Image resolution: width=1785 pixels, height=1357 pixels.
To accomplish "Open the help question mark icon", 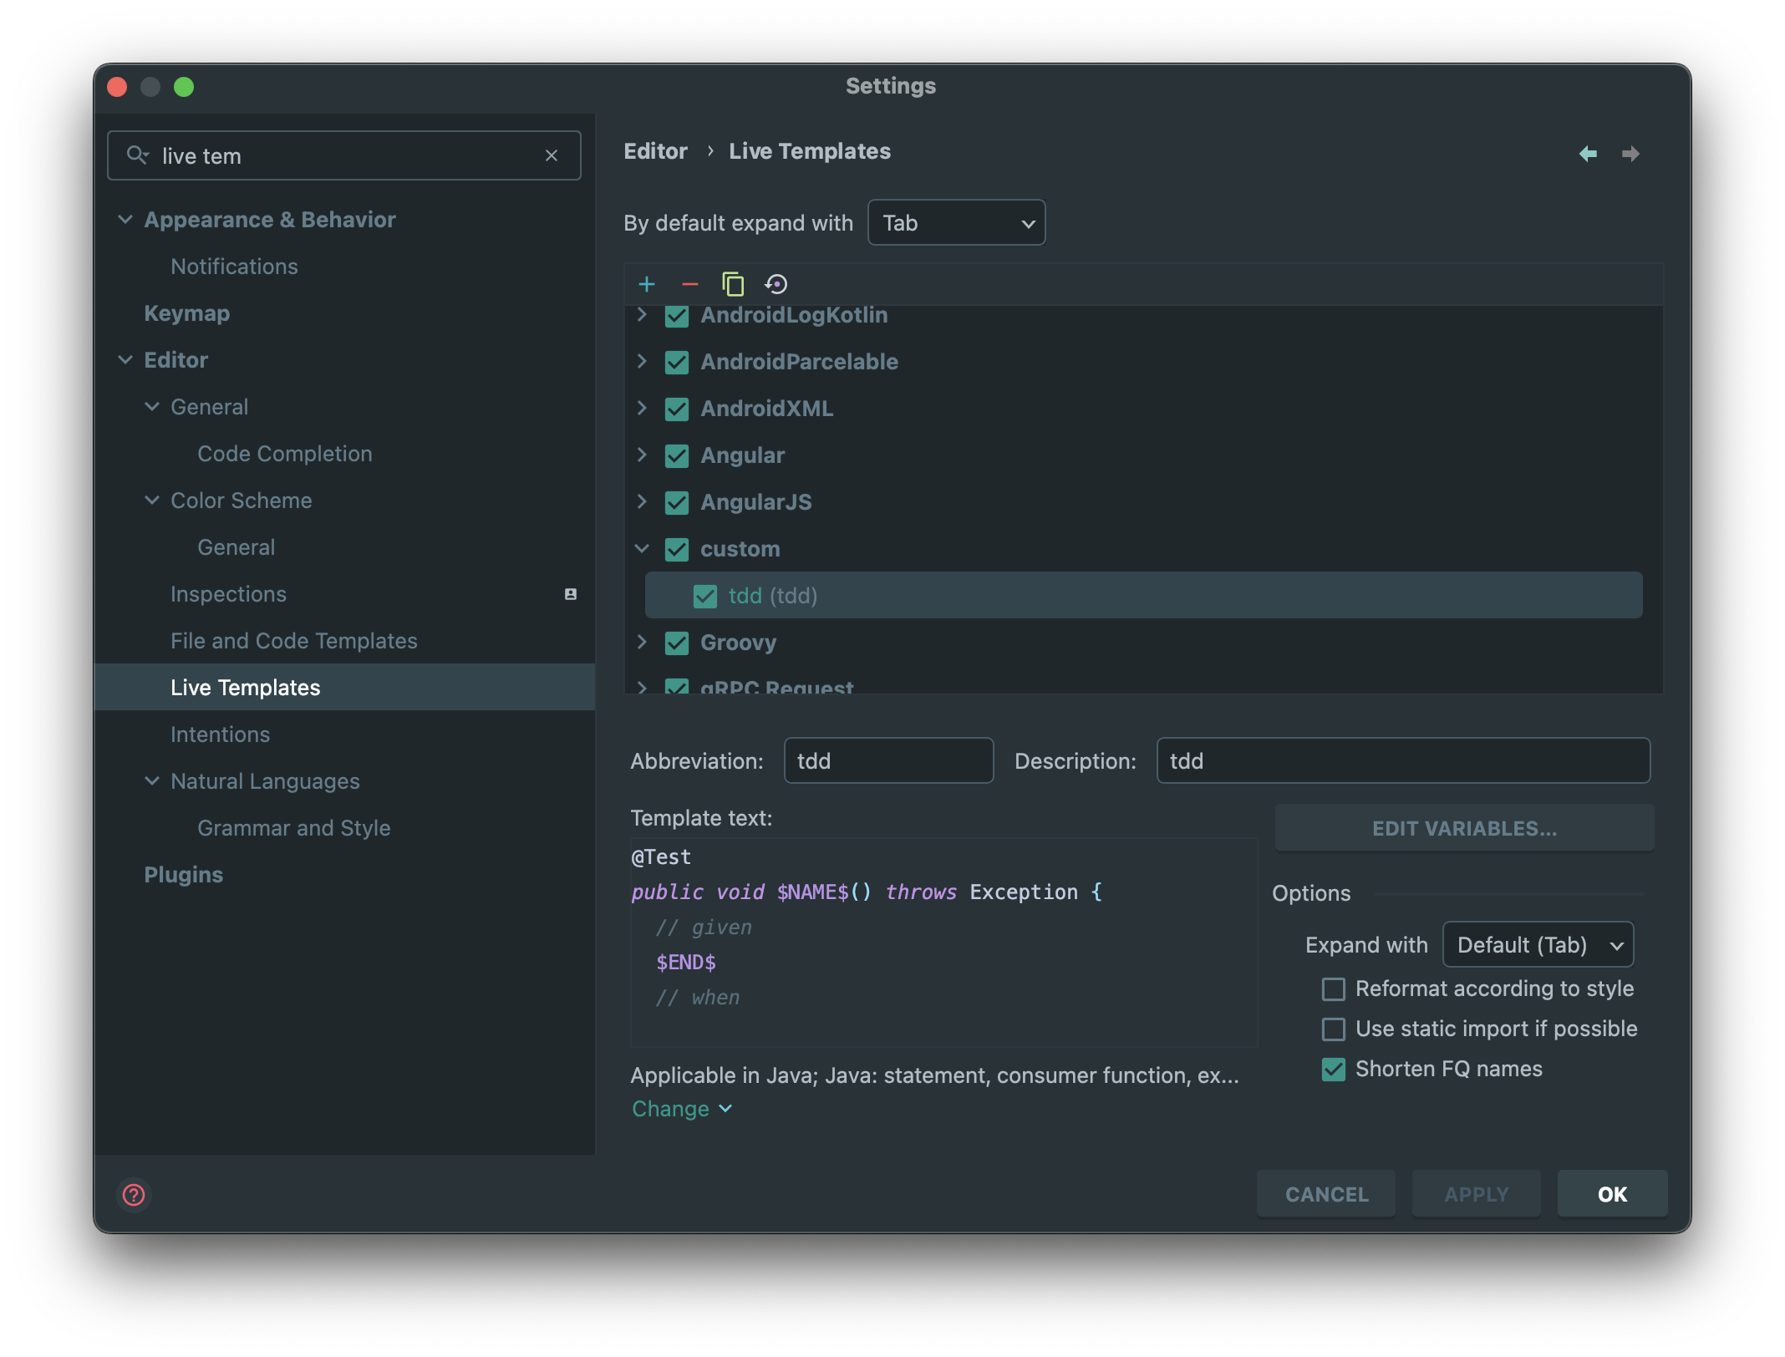I will point(134,1194).
